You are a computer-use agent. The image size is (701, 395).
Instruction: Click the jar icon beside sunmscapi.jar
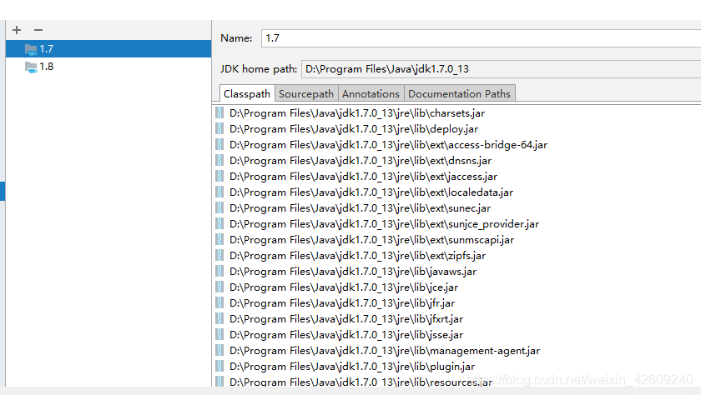pyautogui.click(x=219, y=240)
